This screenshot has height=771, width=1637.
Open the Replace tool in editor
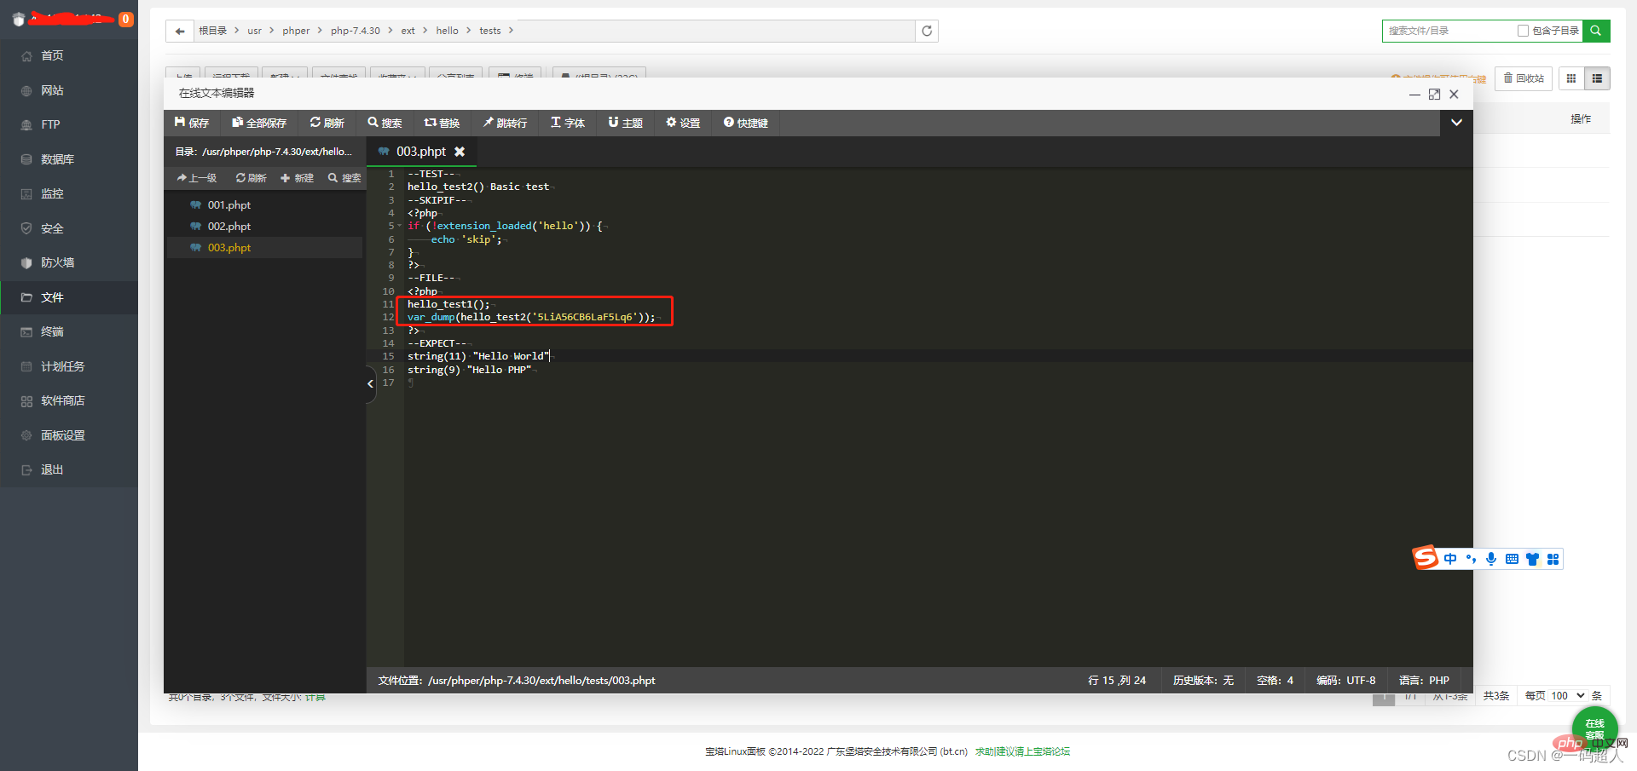click(442, 123)
